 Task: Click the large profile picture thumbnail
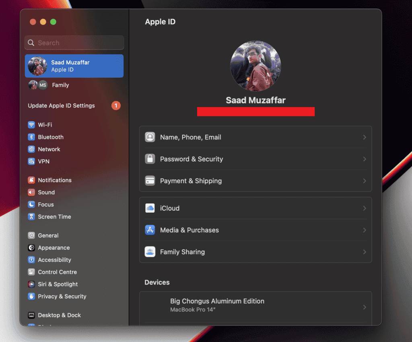(255, 66)
